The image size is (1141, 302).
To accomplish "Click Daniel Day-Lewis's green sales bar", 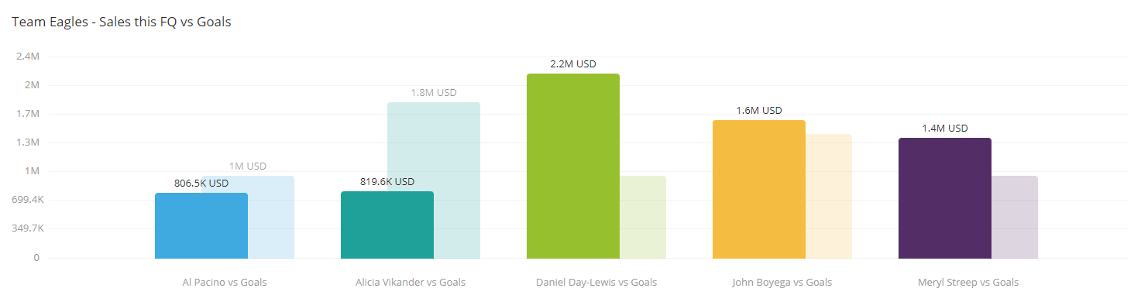I will pyautogui.click(x=573, y=166).
